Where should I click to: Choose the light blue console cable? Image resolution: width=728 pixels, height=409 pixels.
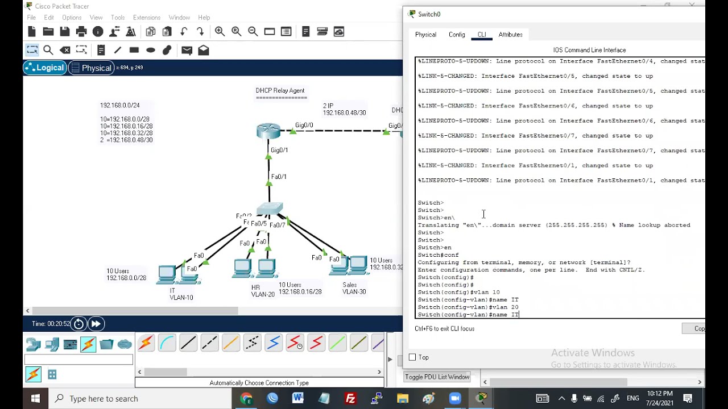point(167,343)
